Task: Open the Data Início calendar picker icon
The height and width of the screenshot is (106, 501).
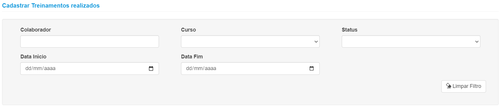Action: (151, 69)
